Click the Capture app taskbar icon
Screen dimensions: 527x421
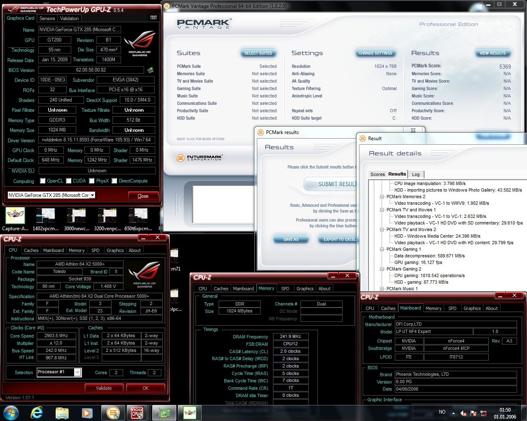coord(190,412)
